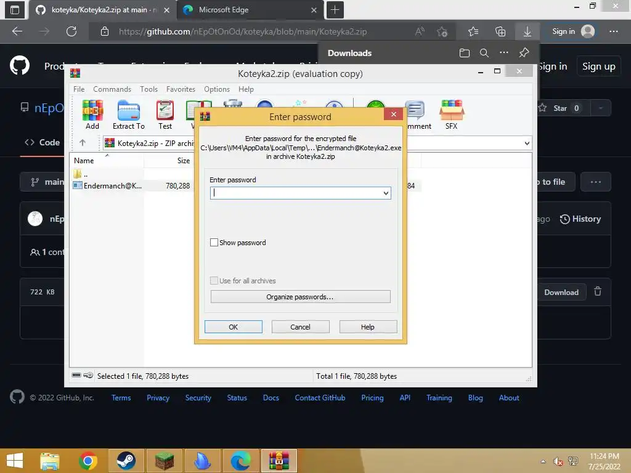Click add page to favorites icon
Image resolution: width=631 pixels, height=473 pixels.
pos(442,31)
